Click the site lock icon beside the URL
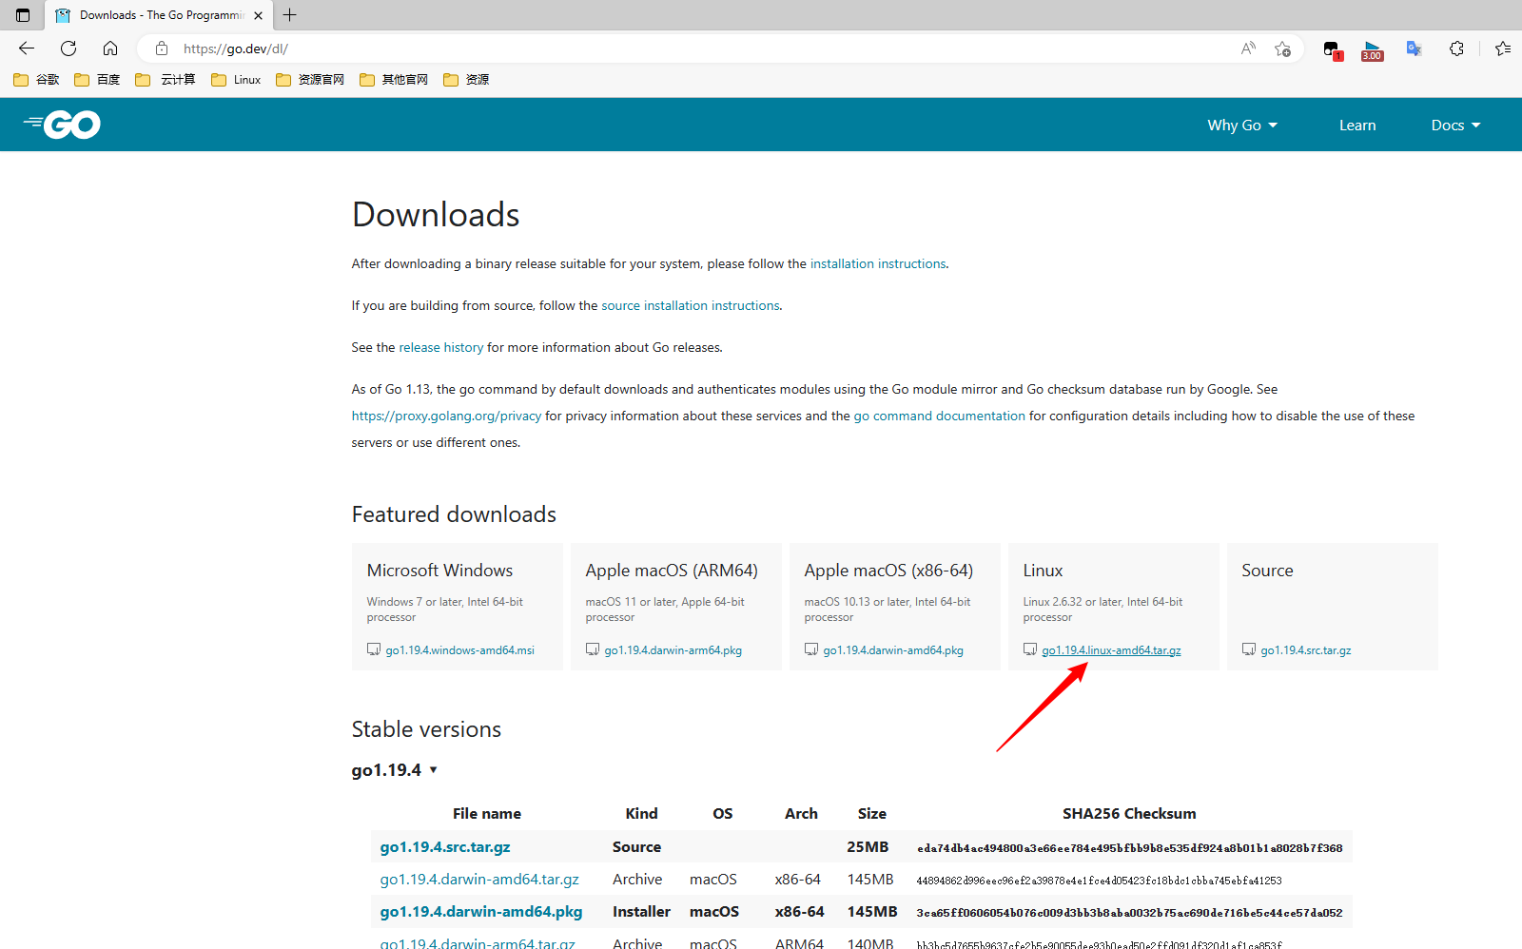This screenshot has width=1522, height=949. 162,48
